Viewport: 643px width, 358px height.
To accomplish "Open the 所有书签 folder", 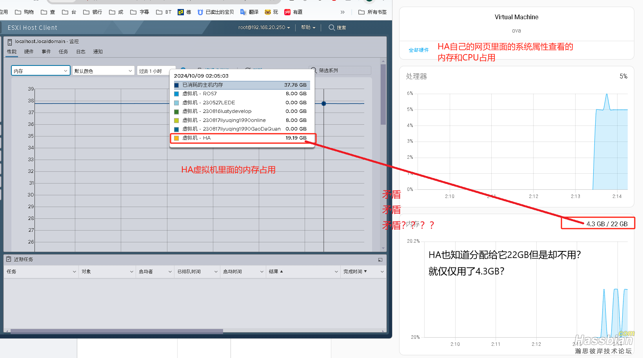I will pyautogui.click(x=372, y=12).
